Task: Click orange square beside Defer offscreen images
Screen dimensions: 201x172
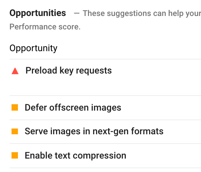Action: pyautogui.click(x=15, y=108)
